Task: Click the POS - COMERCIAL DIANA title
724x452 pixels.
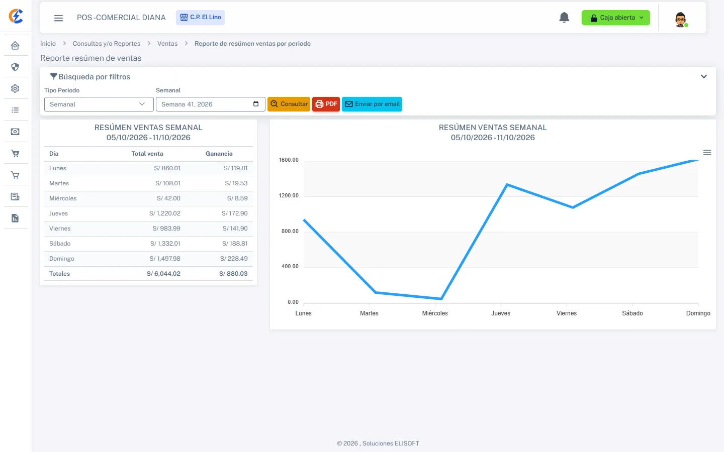Action: (121, 18)
